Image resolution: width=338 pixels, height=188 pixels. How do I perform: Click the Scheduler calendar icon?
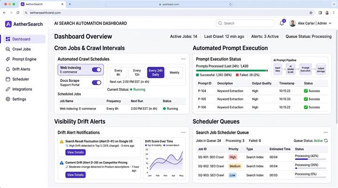point(8,79)
